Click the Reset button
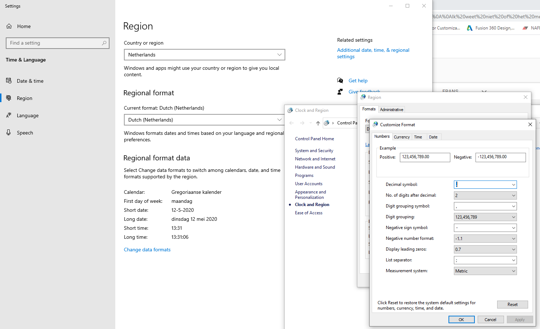 point(512,305)
